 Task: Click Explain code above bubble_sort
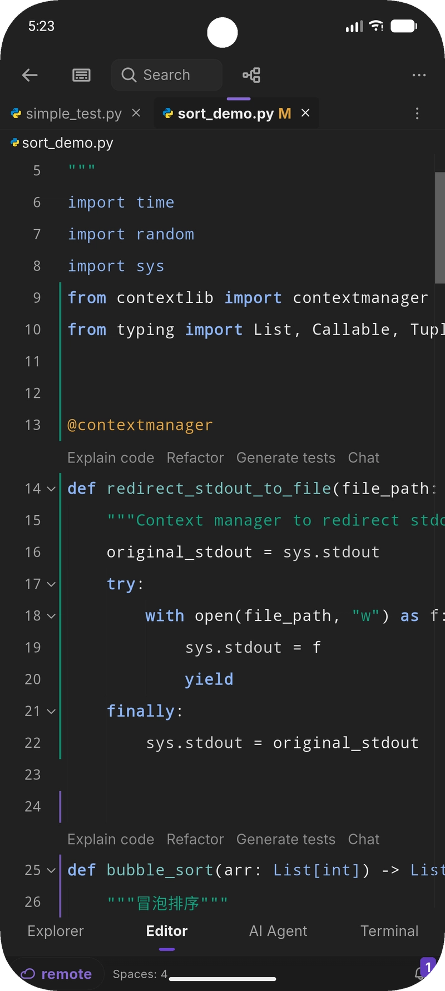click(111, 839)
